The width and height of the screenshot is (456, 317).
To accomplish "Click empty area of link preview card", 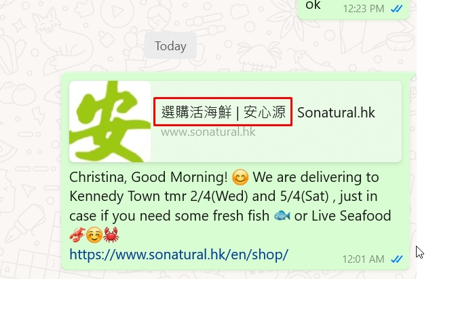I will [328, 145].
